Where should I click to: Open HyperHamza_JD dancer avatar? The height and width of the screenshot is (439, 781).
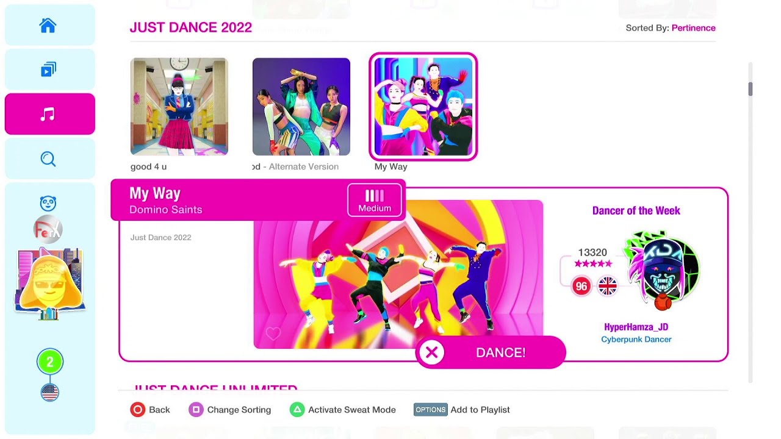point(662,269)
